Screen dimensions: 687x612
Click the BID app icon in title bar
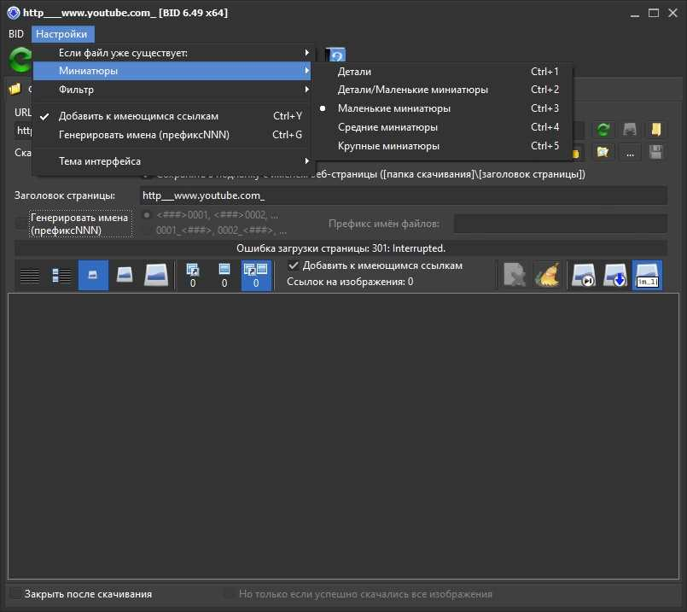tap(13, 13)
